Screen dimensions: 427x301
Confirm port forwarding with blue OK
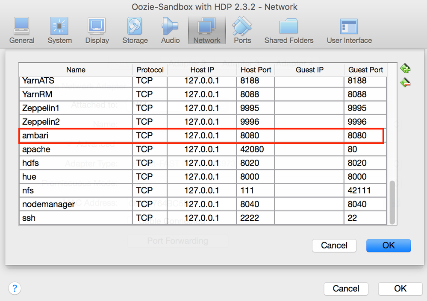point(389,245)
